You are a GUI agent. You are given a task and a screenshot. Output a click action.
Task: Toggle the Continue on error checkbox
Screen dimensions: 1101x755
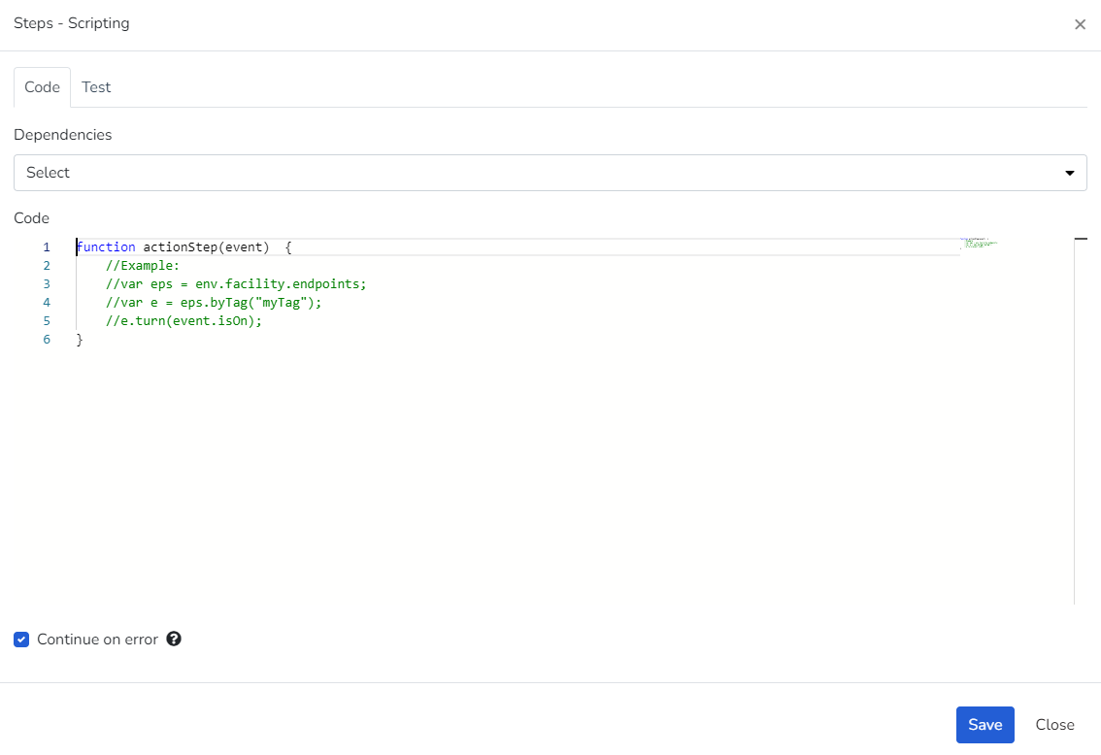(21, 640)
